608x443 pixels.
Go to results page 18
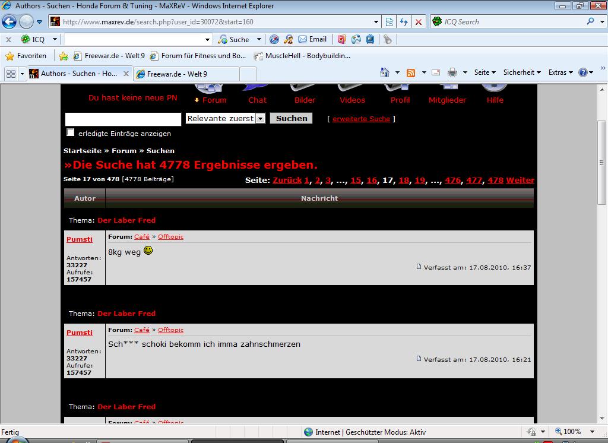pos(404,181)
